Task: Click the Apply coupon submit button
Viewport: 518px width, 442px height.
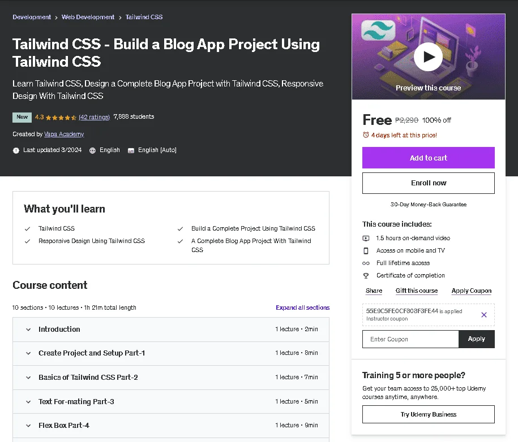Action: (476, 339)
